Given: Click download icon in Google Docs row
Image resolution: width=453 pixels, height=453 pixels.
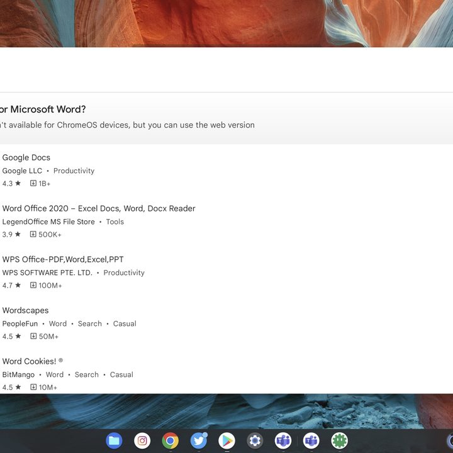Looking at the screenshot, I should pyautogui.click(x=33, y=183).
